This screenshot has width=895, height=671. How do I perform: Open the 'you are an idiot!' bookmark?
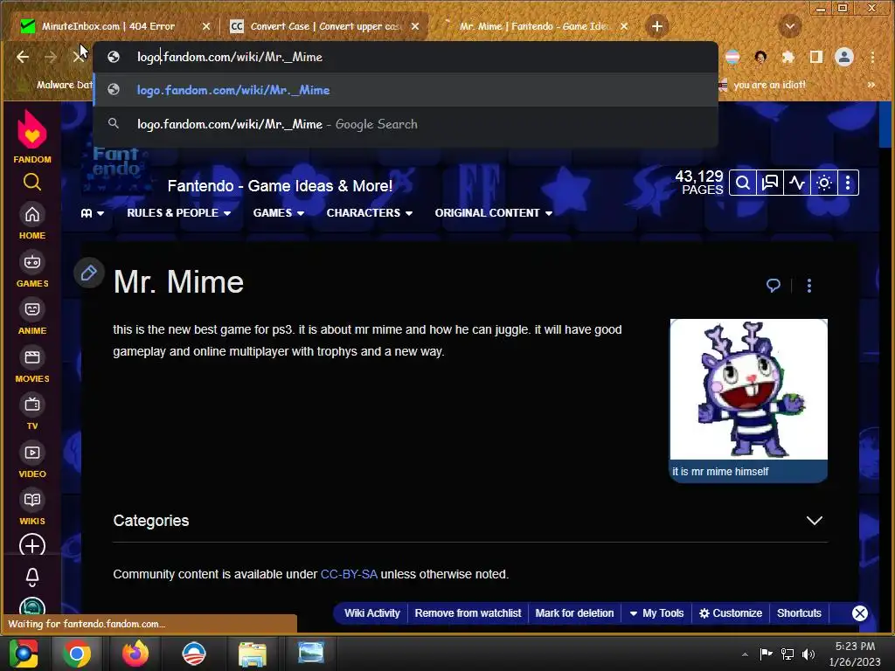(x=762, y=85)
